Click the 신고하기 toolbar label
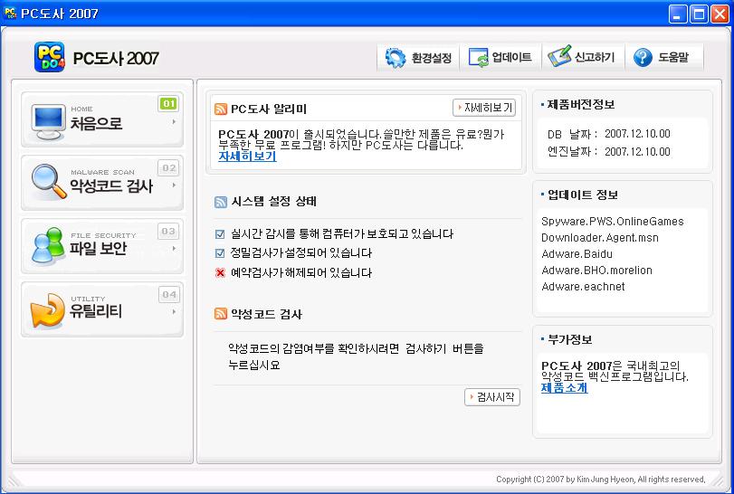The height and width of the screenshot is (494, 734). (594, 57)
